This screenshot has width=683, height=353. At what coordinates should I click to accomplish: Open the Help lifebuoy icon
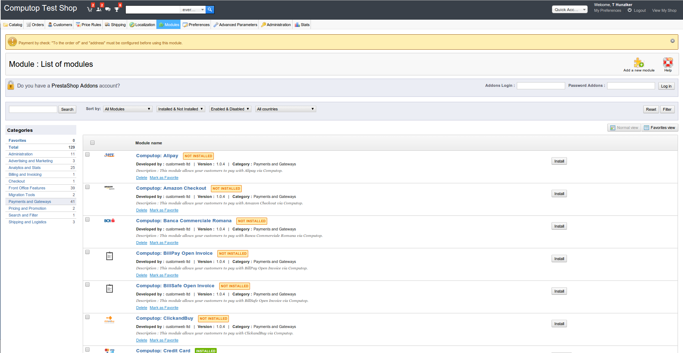click(x=668, y=63)
